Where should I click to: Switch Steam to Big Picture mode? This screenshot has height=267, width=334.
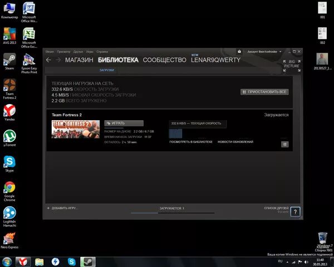coord(292,66)
